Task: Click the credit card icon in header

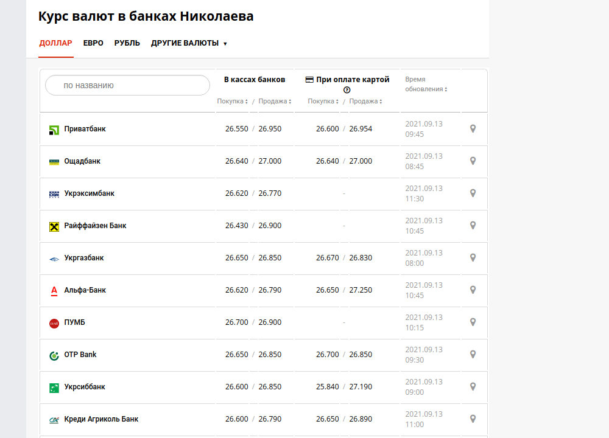Action: click(309, 80)
